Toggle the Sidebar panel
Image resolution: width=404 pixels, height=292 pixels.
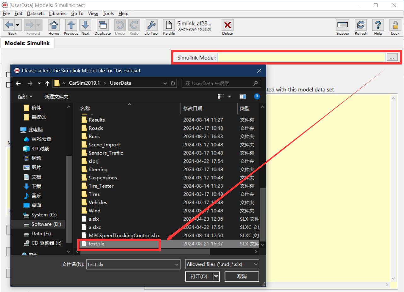(343, 25)
